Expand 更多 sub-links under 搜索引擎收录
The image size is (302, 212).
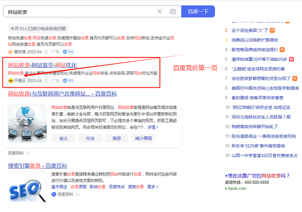tap(153, 187)
